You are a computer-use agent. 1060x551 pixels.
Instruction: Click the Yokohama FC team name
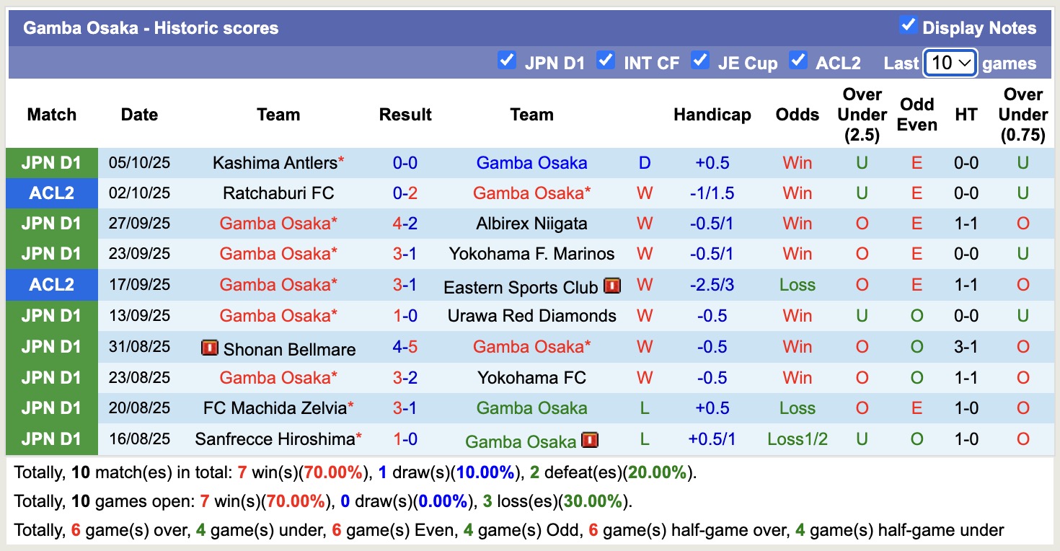coord(531,377)
